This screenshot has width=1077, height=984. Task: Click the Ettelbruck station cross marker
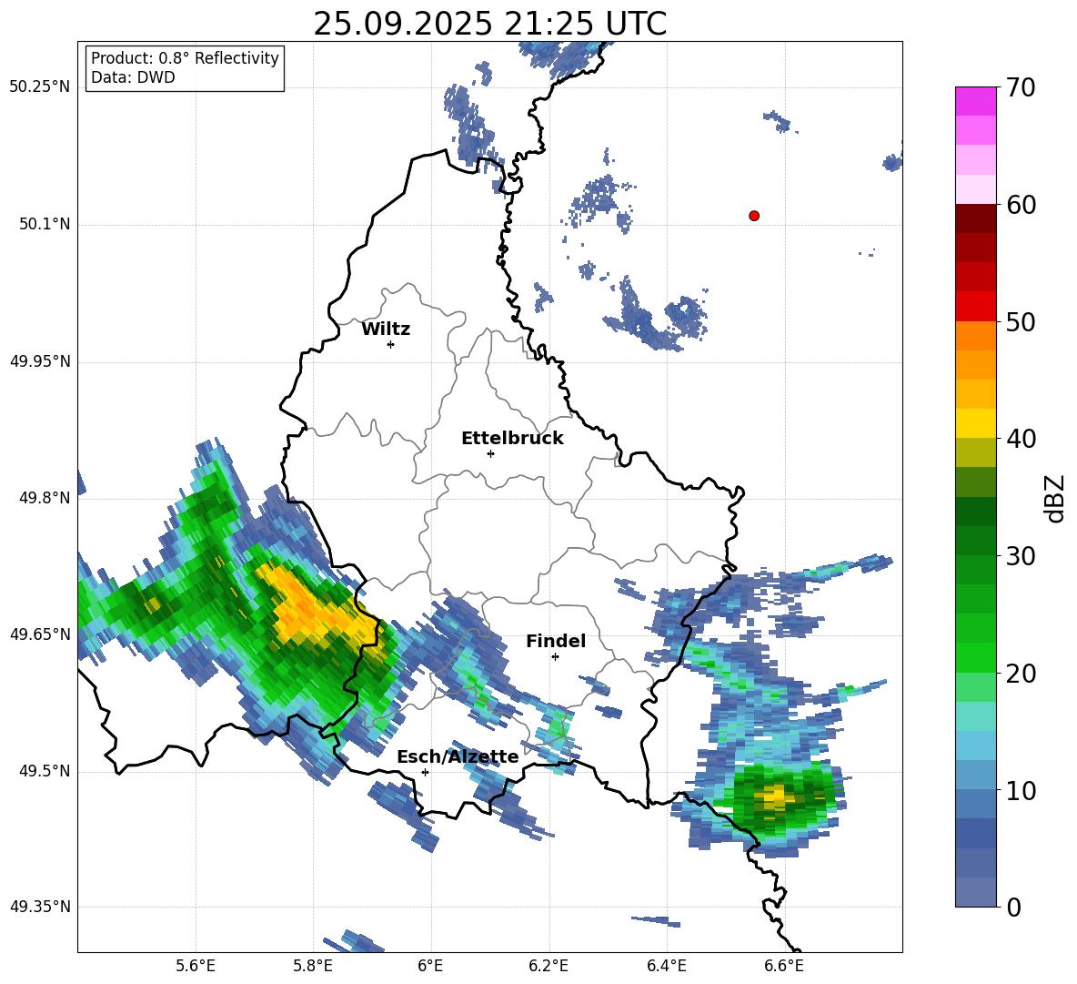[490, 453]
